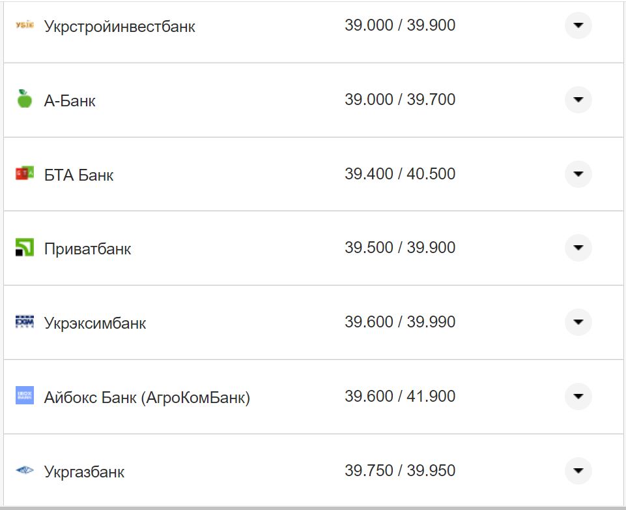Viewport: 626px width, 510px height.
Task: Click the Укрэксимбанк logo icon
Action: tap(23, 322)
